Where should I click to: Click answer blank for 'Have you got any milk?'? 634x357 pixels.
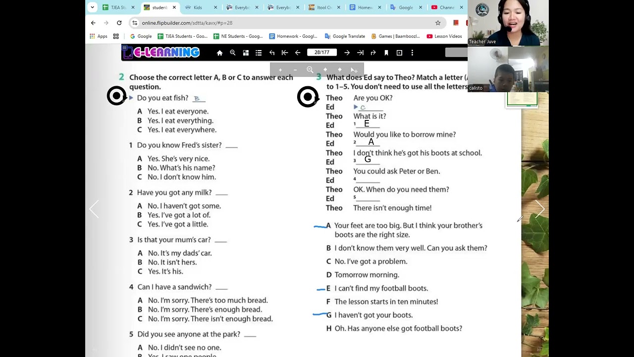pyautogui.click(x=221, y=193)
